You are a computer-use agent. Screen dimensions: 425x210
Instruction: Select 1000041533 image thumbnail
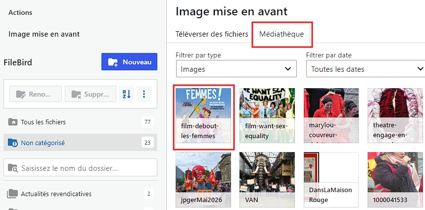pyautogui.click(x=395, y=180)
